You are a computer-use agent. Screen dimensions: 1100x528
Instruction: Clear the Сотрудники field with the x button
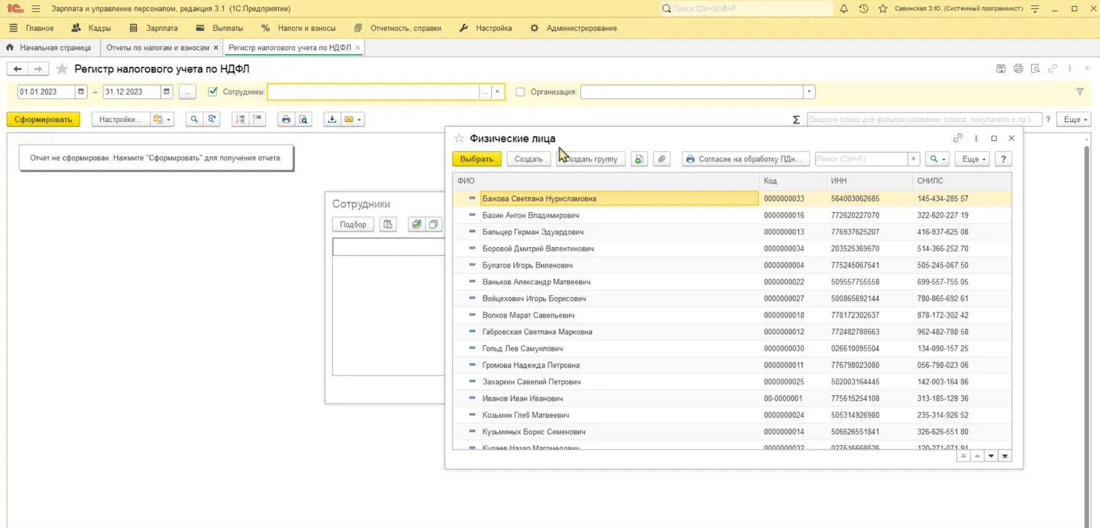[497, 92]
